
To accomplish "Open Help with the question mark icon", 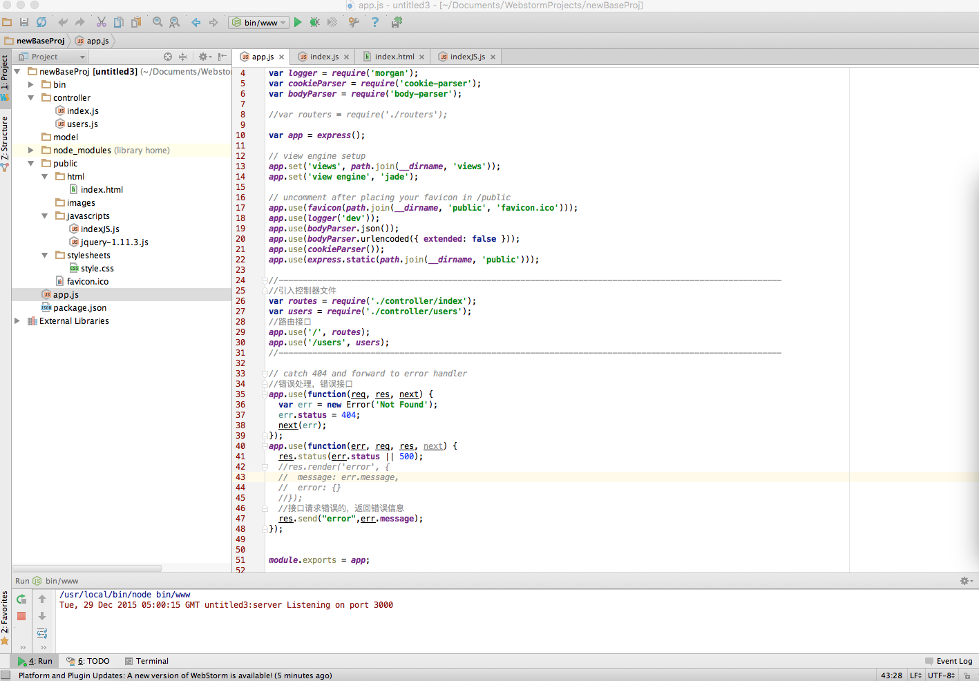I will (375, 22).
